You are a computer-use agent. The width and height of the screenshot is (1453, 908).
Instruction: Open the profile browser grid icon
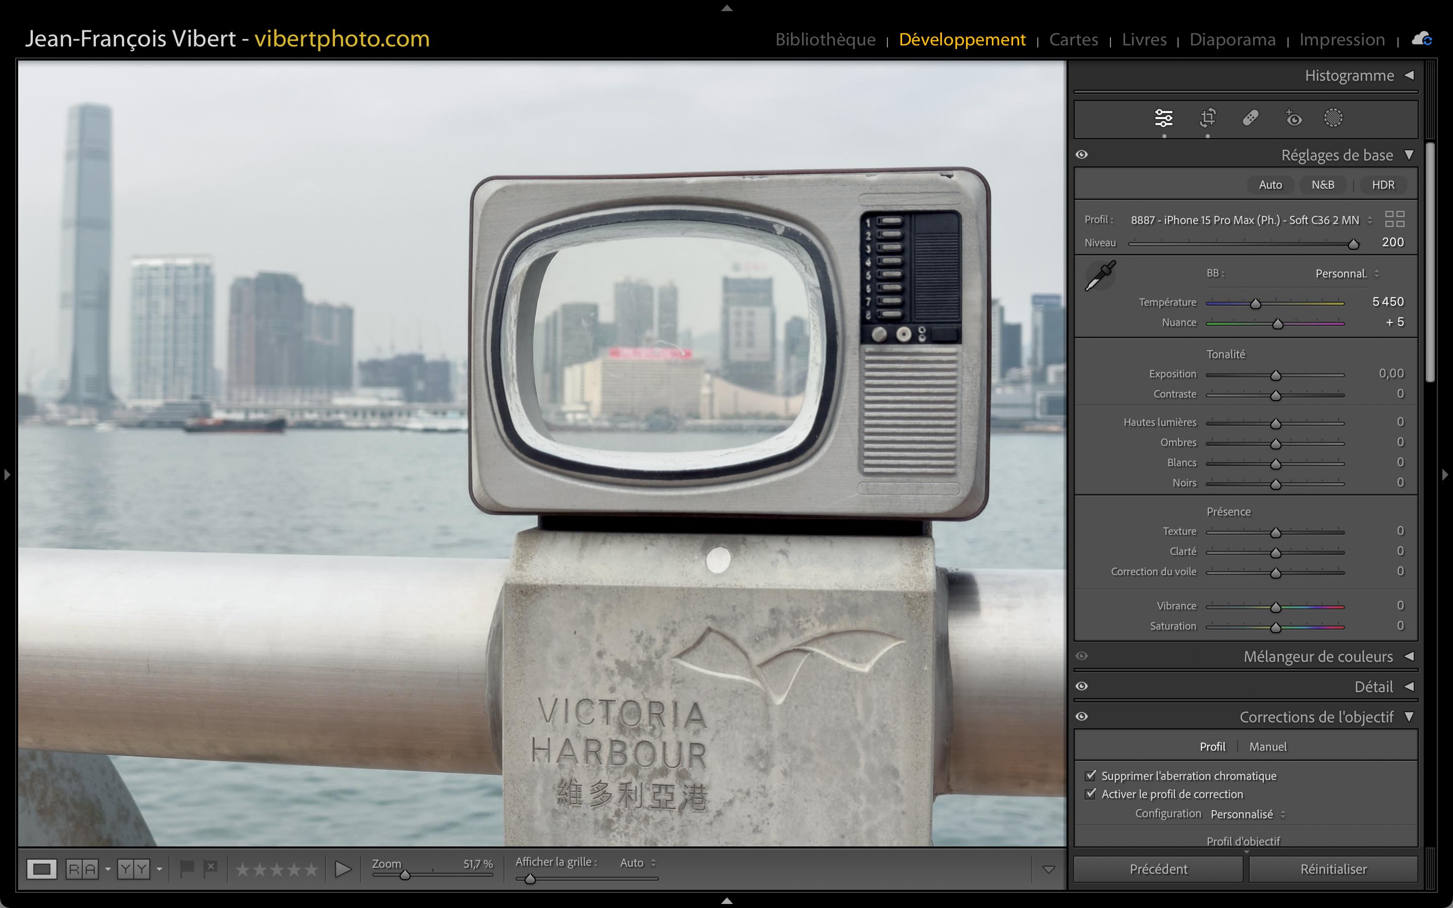pyautogui.click(x=1394, y=219)
